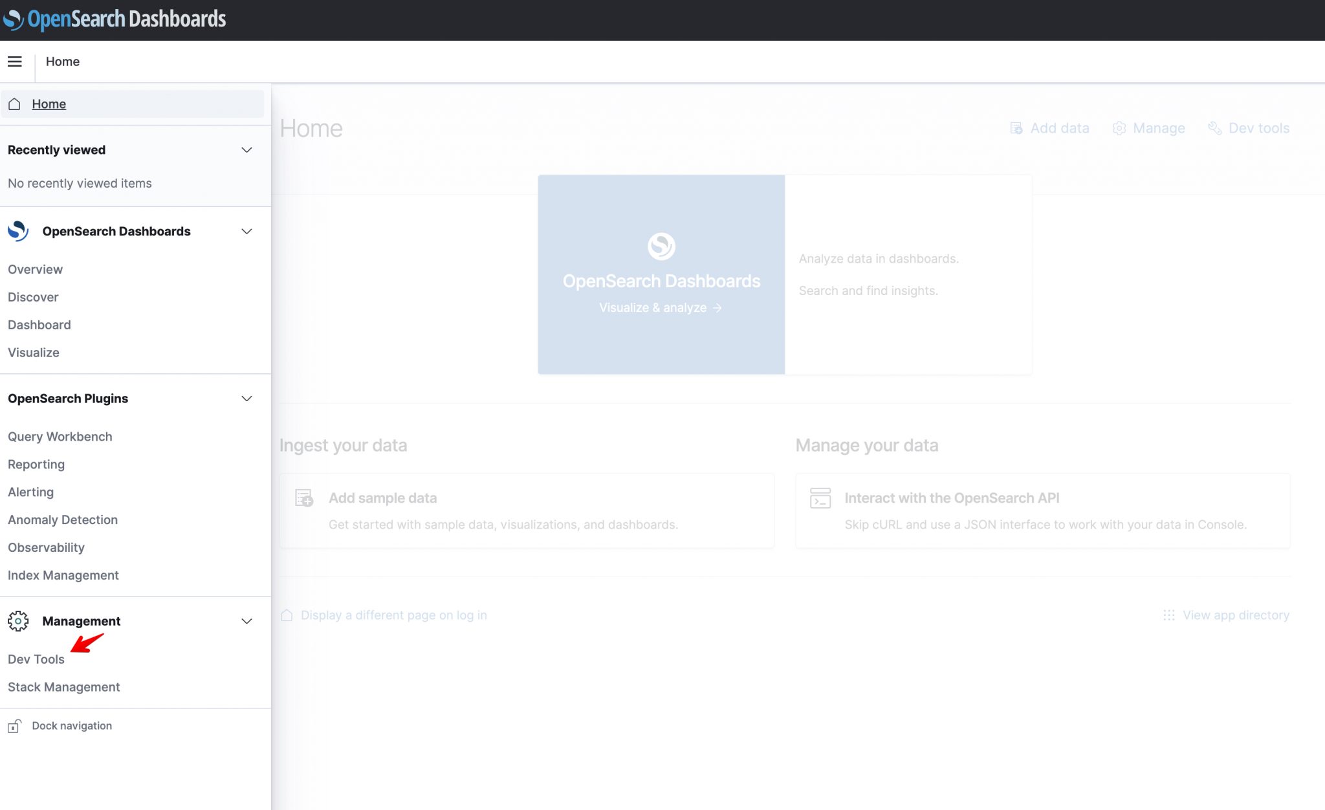Image resolution: width=1325 pixels, height=810 pixels.
Task: Click the OpenSearch Plugins heading
Action: tap(68, 399)
